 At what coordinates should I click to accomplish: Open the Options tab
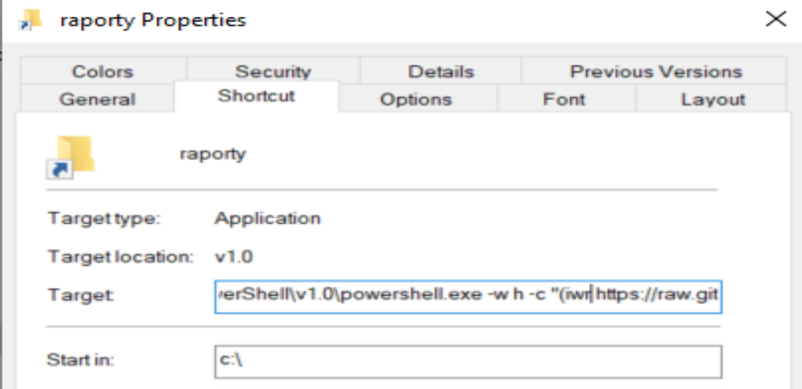pos(415,99)
